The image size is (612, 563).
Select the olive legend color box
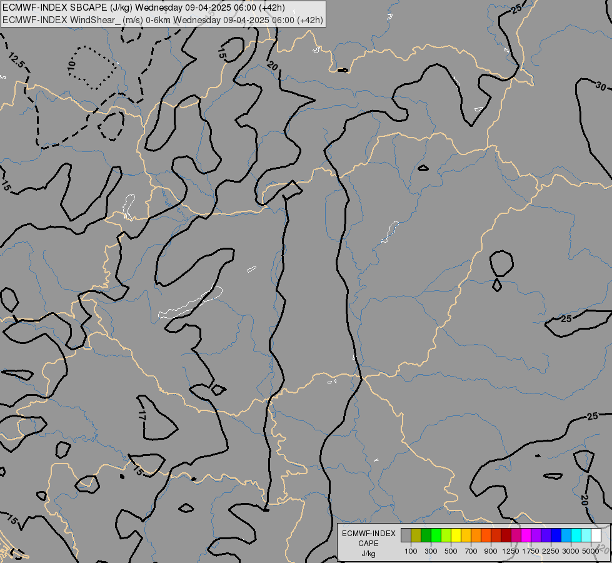pos(416,535)
